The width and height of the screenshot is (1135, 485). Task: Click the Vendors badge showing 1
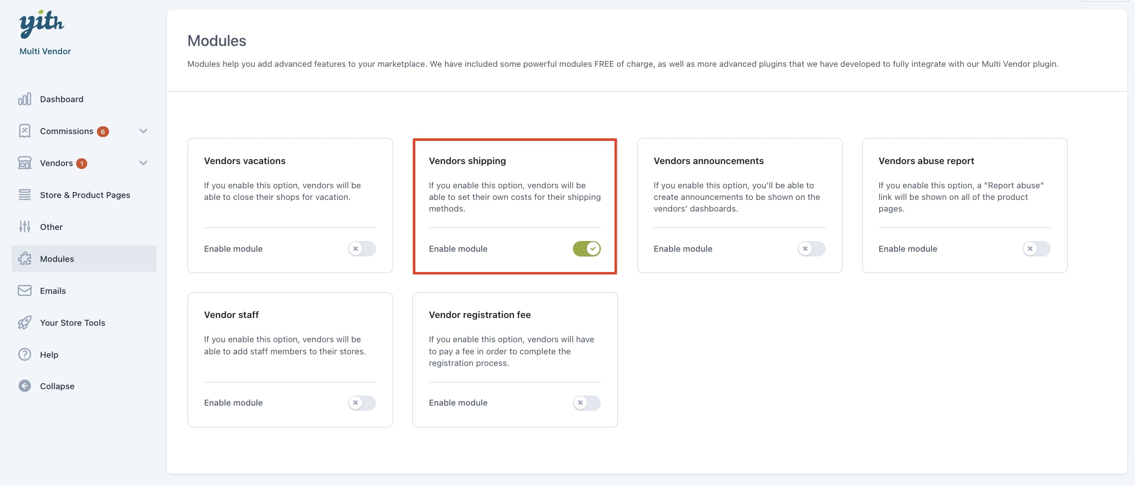(x=82, y=164)
